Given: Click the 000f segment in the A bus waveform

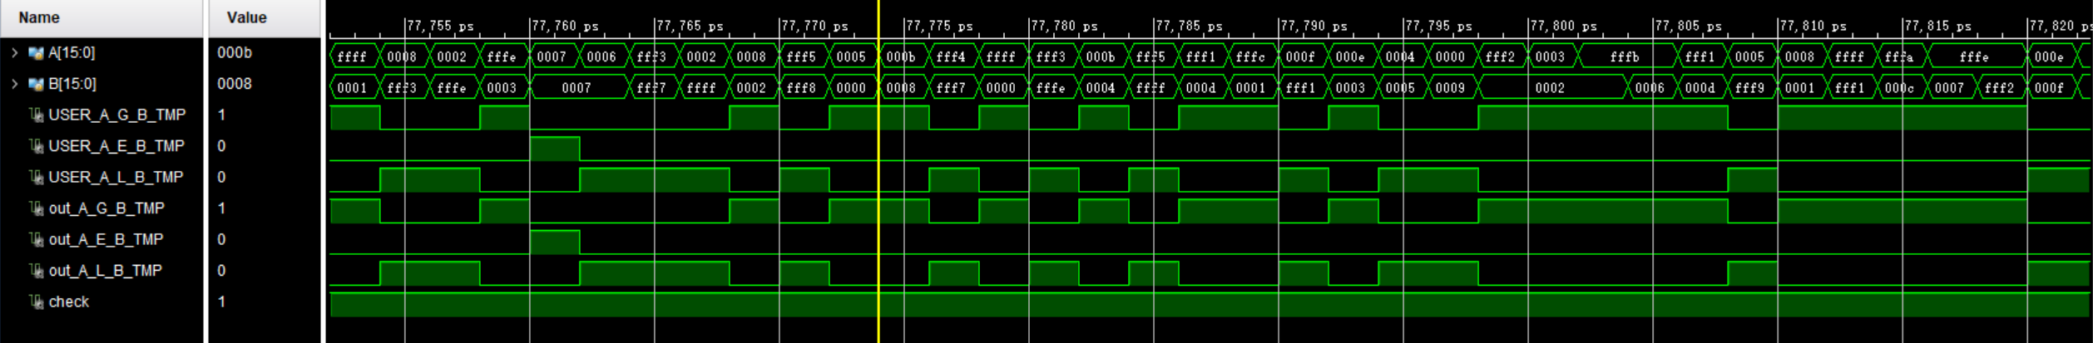Looking at the screenshot, I should (x=1303, y=56).
